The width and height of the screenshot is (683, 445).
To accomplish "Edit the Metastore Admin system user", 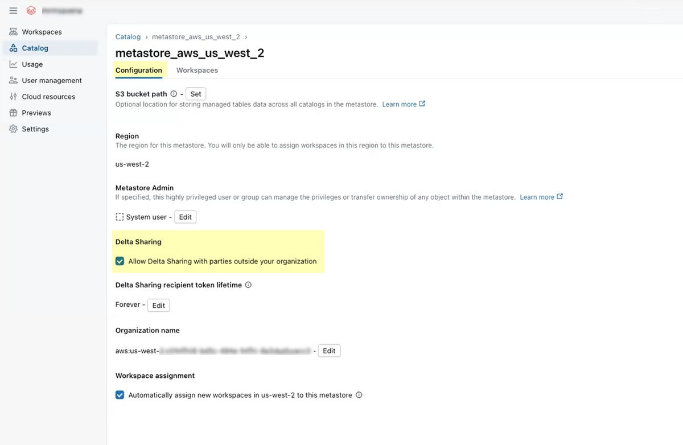I will (x=185, y=217).
